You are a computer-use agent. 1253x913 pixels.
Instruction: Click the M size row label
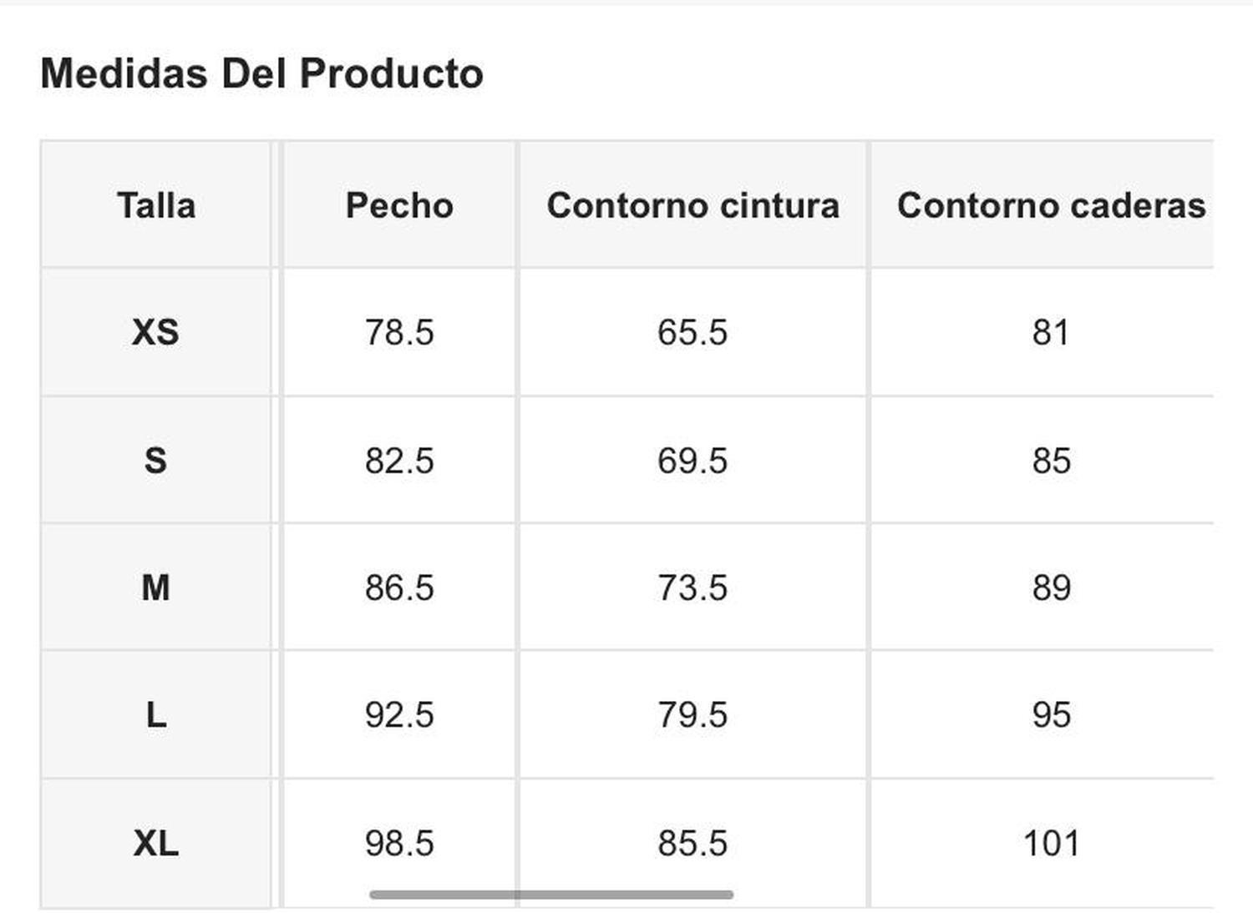click(155, 588)
